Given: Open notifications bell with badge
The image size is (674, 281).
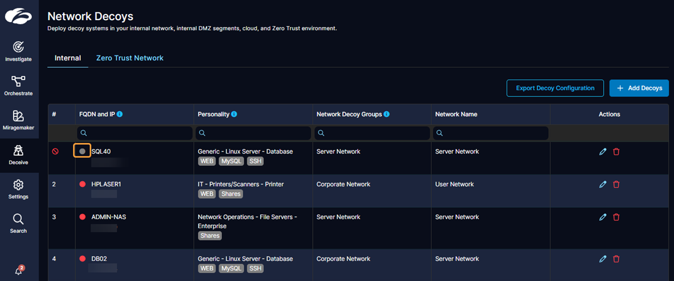Looking at the screenshot, I should (19, 270).
